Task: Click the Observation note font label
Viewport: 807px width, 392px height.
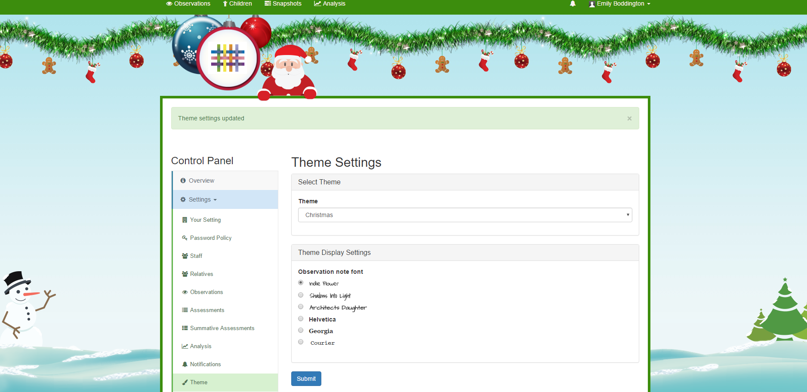Action: click(x=330, y=272)
